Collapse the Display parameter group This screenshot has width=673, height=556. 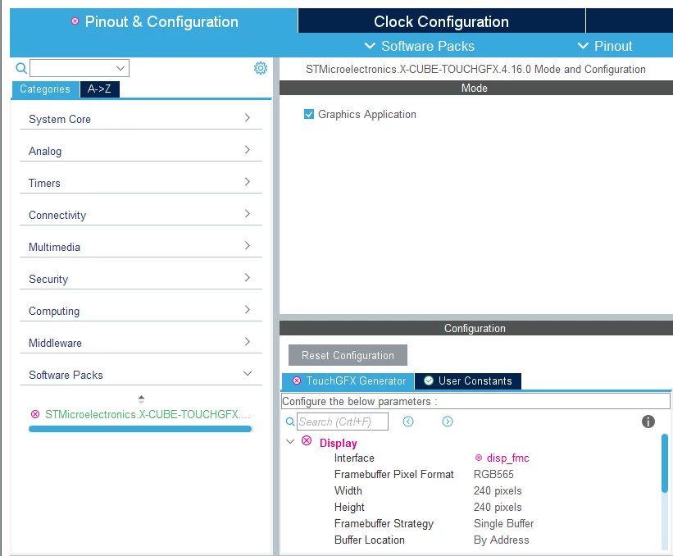[x=290, y=441]
